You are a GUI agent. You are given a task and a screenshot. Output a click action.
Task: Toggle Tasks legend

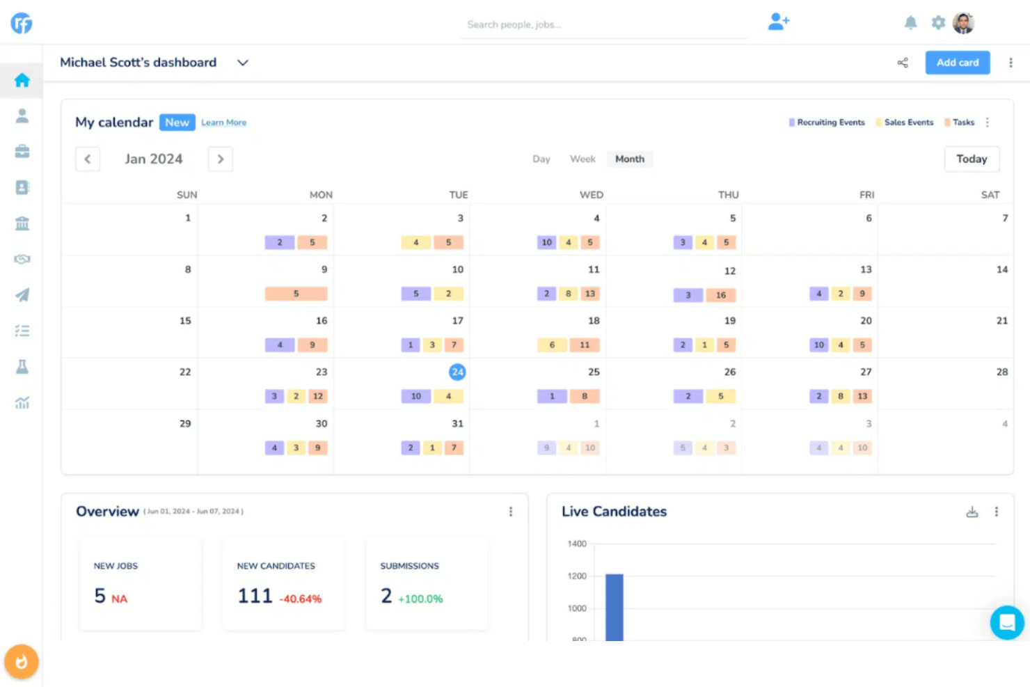coord(960,122)
